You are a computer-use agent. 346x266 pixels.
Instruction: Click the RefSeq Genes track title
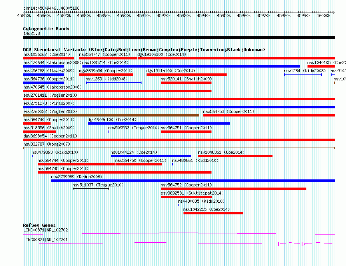point(40,225)
